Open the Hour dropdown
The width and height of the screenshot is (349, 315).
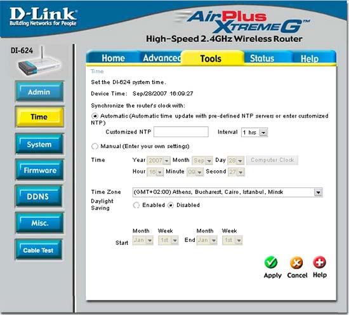tap(155, 172)
